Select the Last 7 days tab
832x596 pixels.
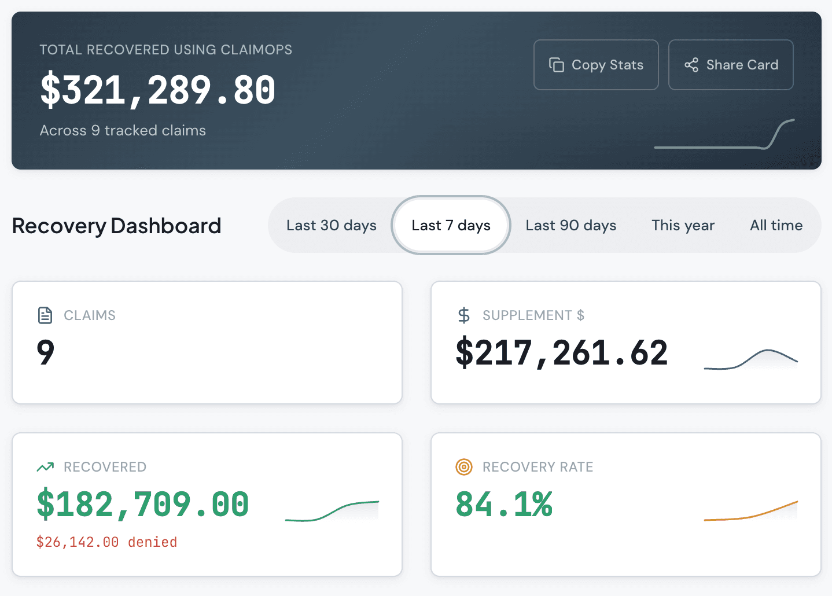[x=451, y=225]
